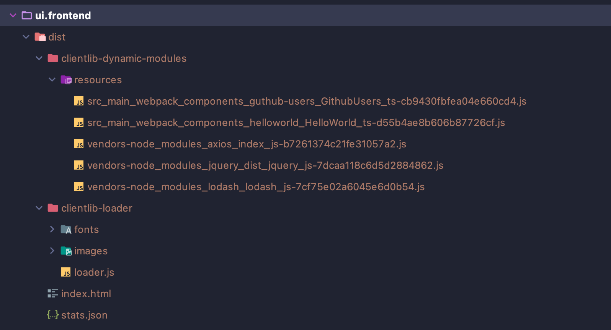Collapse the ui.frontend root node
611x330 pixels.
coord(13,15)
